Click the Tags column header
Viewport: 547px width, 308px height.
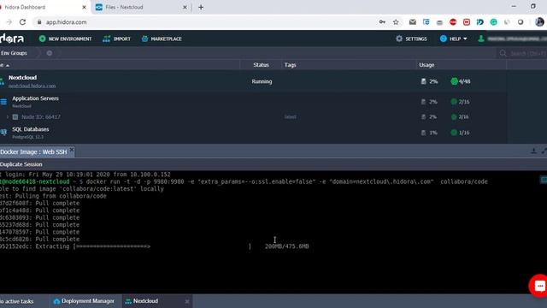pyautogui.click(x=290, y=65)
